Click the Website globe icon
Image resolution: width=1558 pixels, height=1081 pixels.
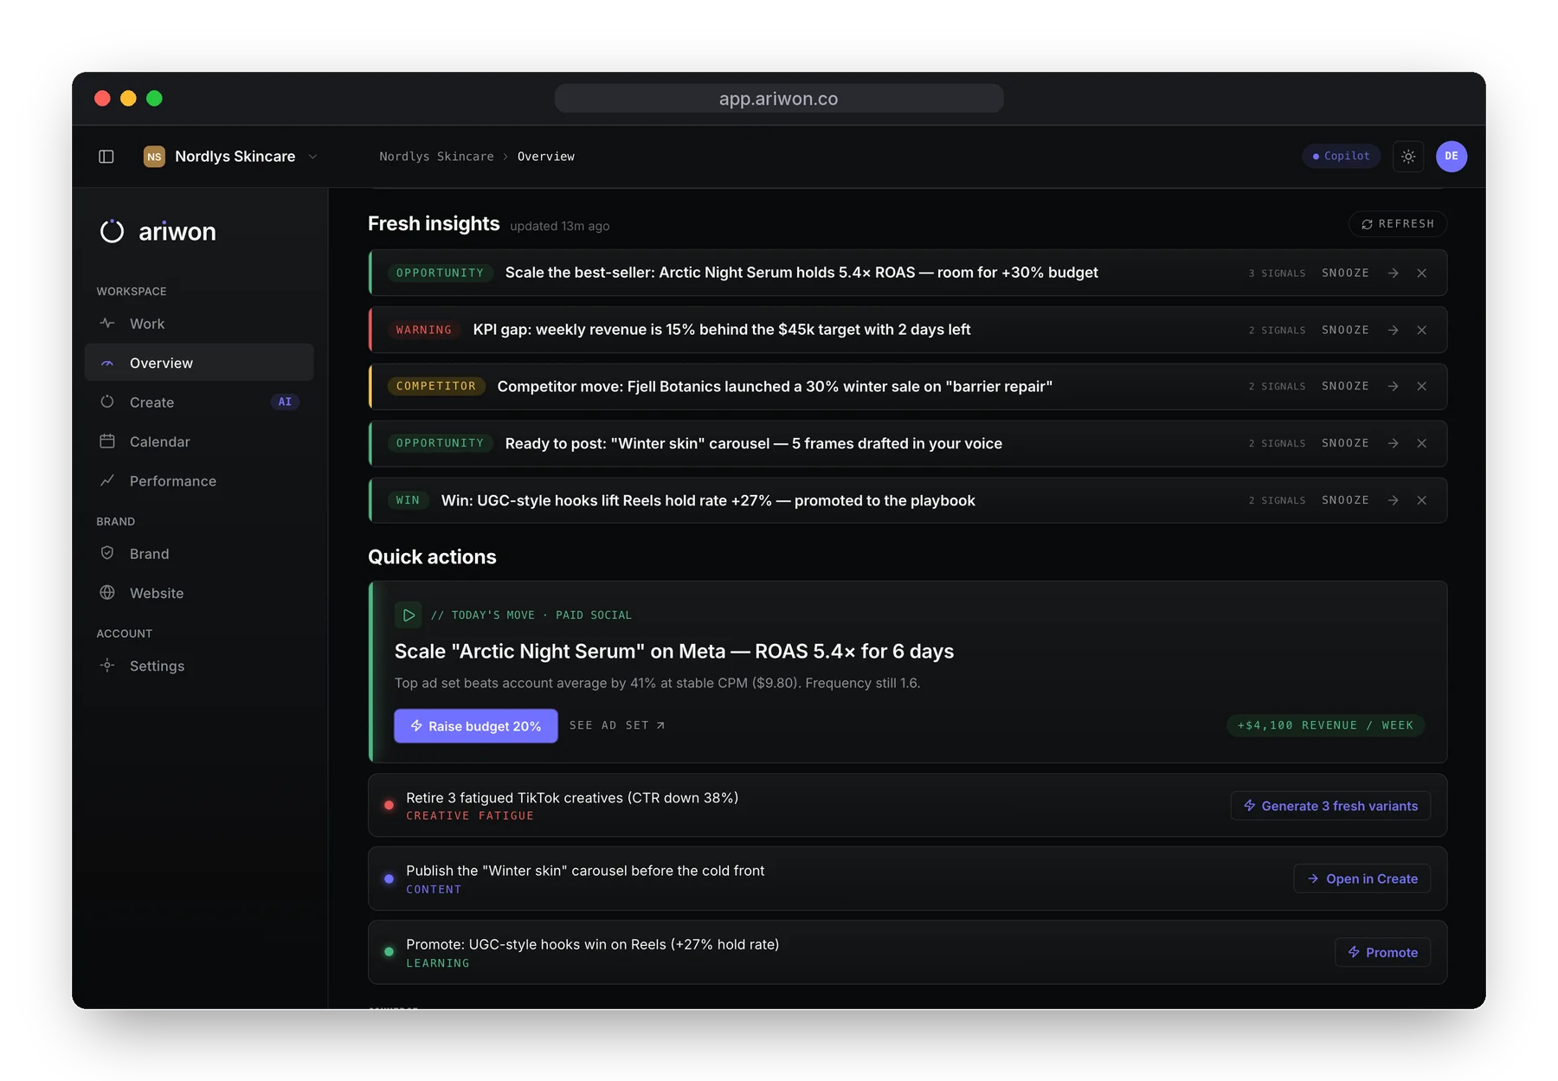pos(107,593)
